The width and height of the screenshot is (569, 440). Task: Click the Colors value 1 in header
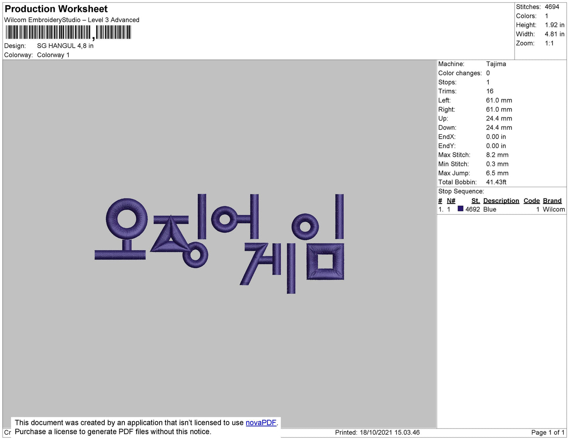(547, 16)
